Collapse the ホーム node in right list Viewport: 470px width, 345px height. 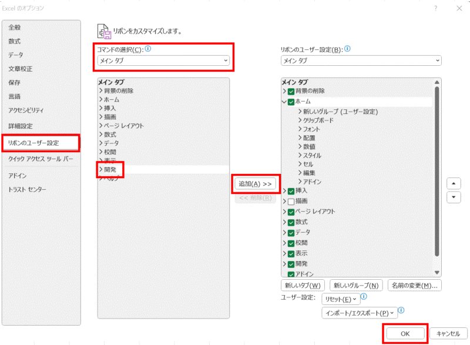coord(284,102)
